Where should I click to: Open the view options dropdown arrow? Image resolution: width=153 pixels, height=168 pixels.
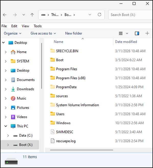coord(127,33)
